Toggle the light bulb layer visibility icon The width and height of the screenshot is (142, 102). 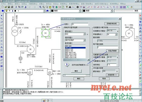(7, 11)
